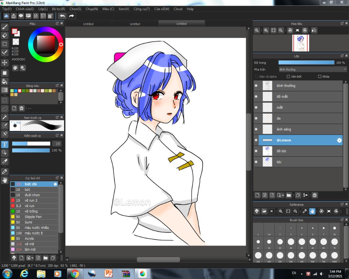This screenshot has width=349, height=279.
Task: Pick the Magic Wand selection tool
Action: [5, 117]
